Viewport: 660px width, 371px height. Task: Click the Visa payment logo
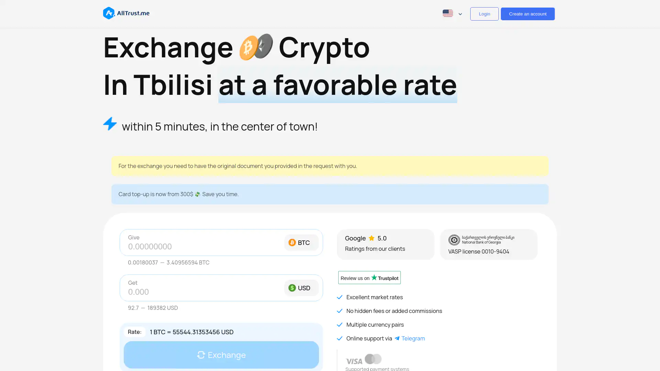[354, 361]
